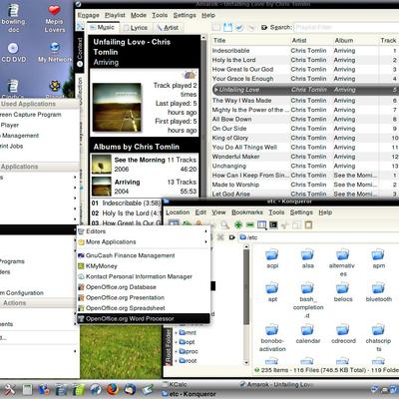This screenshot has width=399, height=399.
Task: Select KMyMoney in the application menu
Action: (144, 266)
